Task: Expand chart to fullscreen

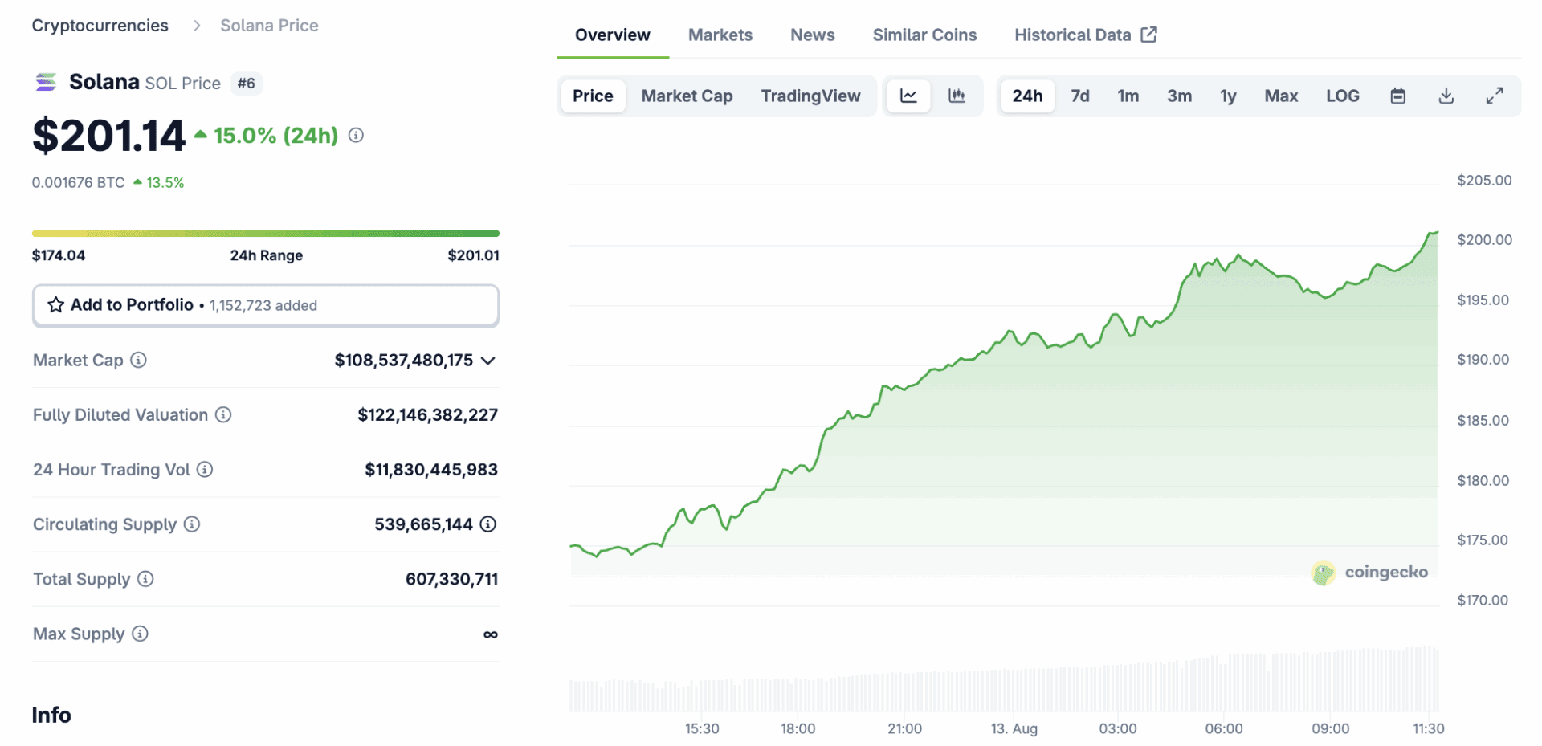Action: (x=1494, y=96)
